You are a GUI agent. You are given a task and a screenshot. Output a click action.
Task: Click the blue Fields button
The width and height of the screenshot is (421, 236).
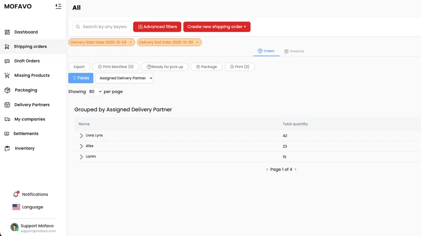pyautogui.click(x=81, y=78)
